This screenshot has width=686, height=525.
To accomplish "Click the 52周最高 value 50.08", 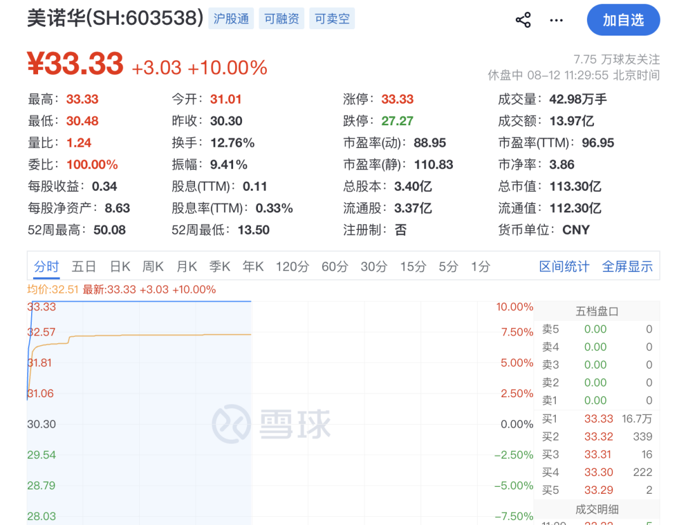I will point(109,230).
